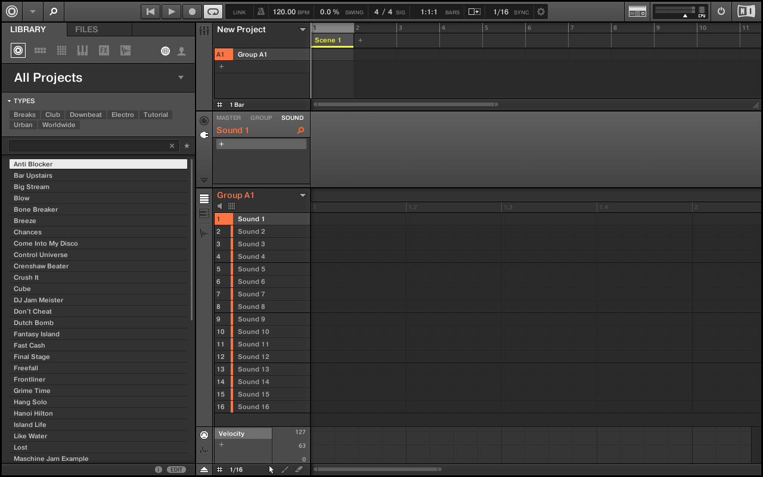Click the Play button in transport
Screen dimensions: 763x477
click(x=171, y=11)
